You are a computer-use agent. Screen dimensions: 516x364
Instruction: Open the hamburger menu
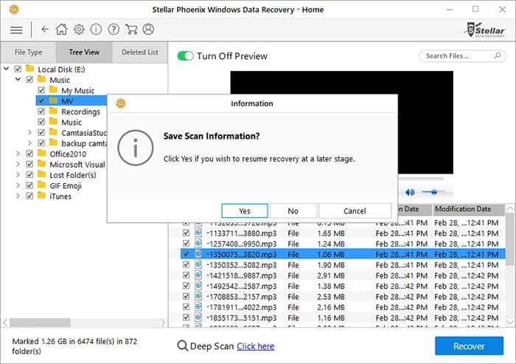click(x=16, y=30)
